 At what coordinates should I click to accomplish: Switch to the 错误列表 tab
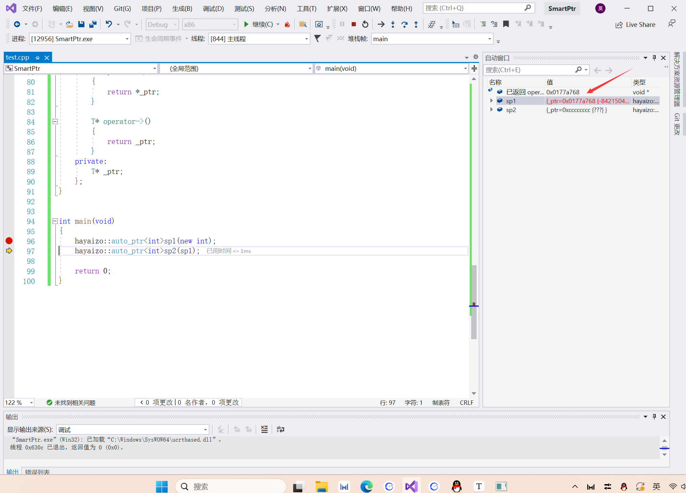[x=37, y=472]
